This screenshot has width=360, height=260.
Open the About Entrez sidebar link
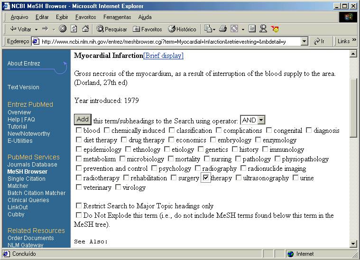pos(24,64)
